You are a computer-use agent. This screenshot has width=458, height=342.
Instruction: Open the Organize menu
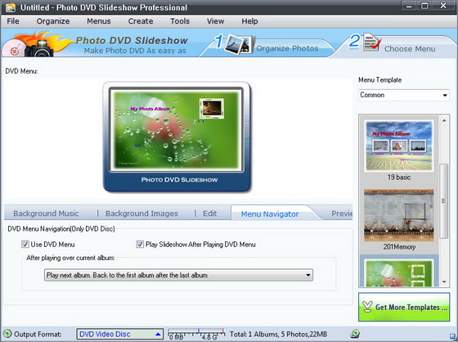[x=53, y=21]
